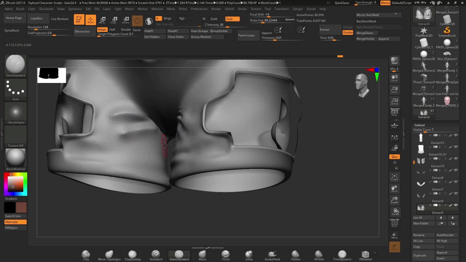This screenshot has width=466, height=262.
Task: Pick the SnakeHook brush
Action: (272, 254)
